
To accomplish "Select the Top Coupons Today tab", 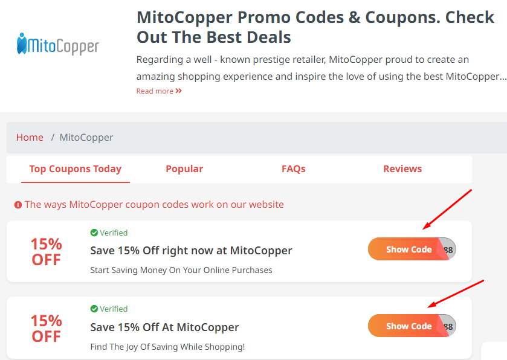I will [x=75, y=169].
